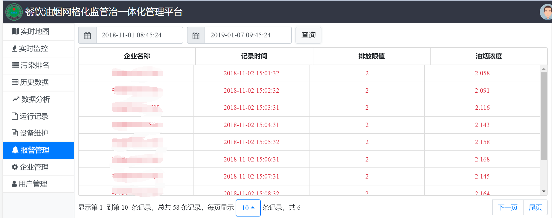Jump to last page with 尾页

[535, 208]
